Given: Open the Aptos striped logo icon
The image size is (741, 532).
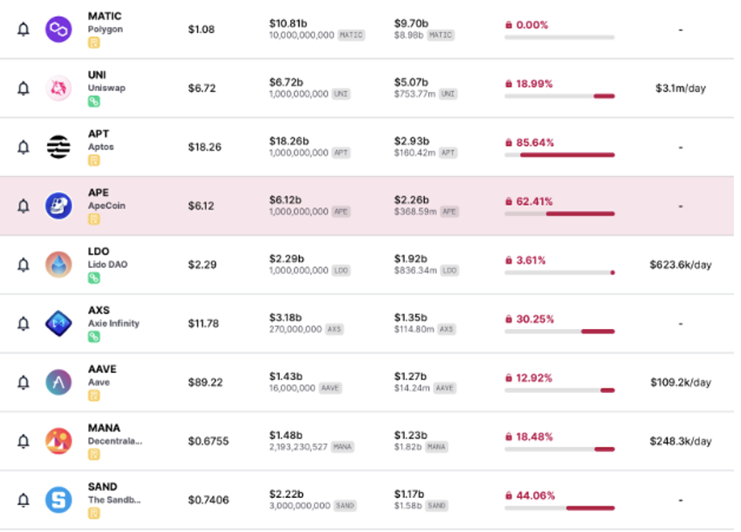Looking at the screenshot, I should 59,147.
